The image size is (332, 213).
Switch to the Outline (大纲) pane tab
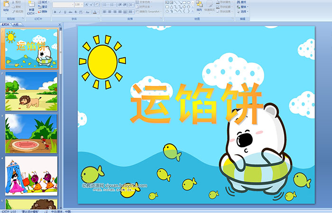point(16,25)
